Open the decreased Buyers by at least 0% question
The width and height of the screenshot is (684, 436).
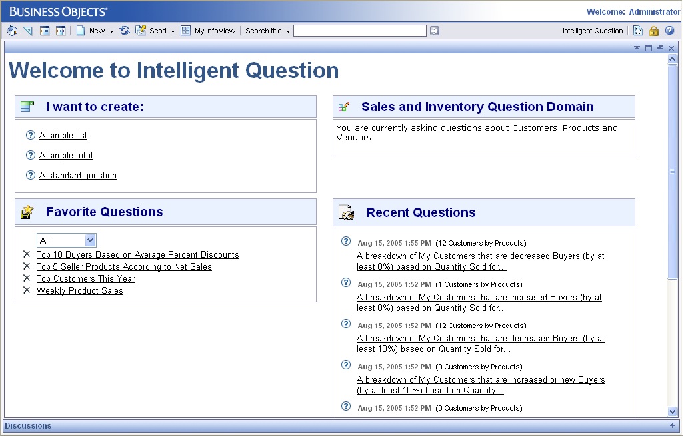tap(480, 262)
